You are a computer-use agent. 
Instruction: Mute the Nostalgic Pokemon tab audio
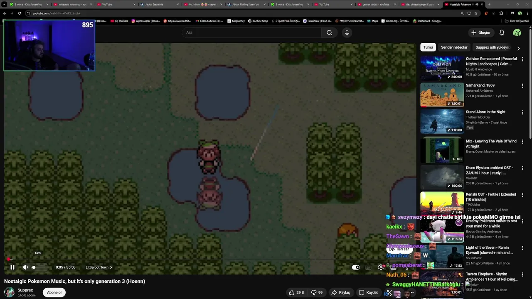(x=477, y=5)
